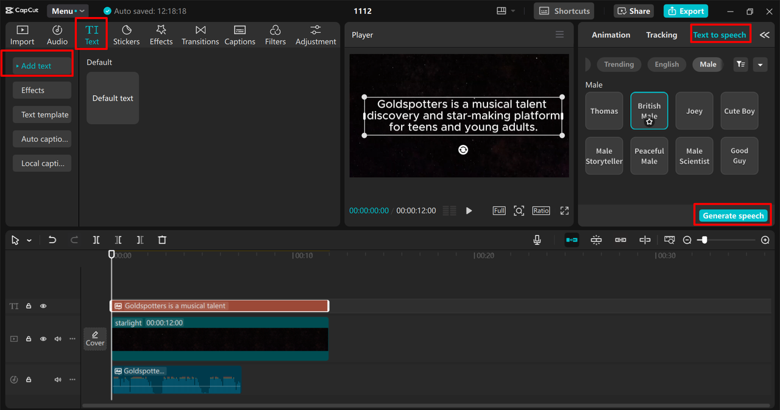Select the Text to speech tab
Image resolution: width=780 pixels, height=410 pixels.
(x=720, y=35)
